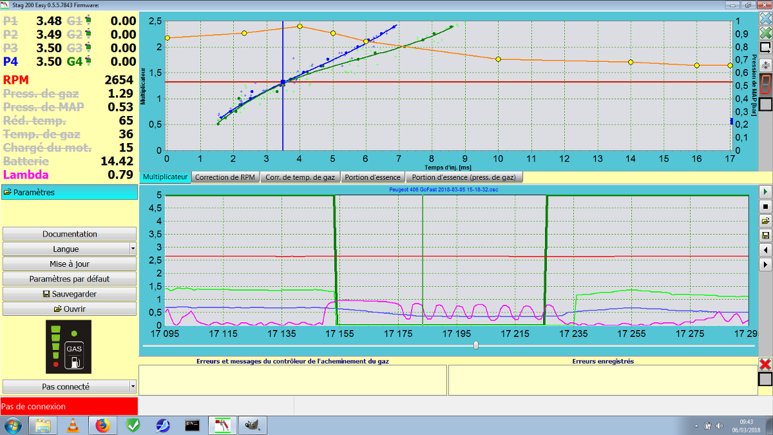
Task: Toggle the P4 petrol injector trace
Action: click(10, 62)
